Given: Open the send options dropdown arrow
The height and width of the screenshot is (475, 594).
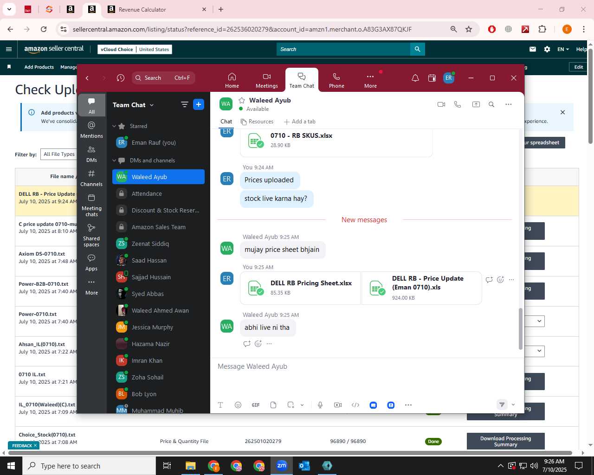Looking at the screenshot, I should pyautogui.click(x=513, y=404).
